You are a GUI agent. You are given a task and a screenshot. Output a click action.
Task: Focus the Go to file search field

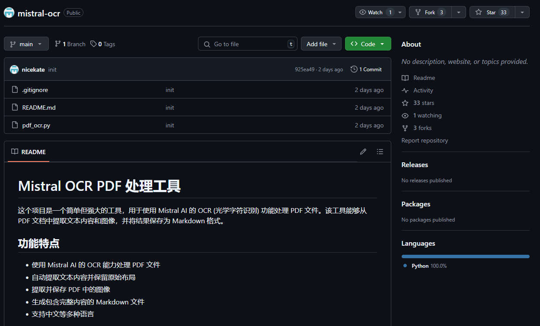[248, 44]
